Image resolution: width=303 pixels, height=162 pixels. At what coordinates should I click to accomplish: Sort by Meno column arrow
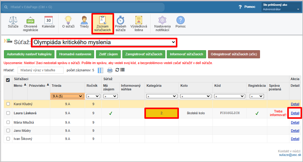tap(25, 84)
